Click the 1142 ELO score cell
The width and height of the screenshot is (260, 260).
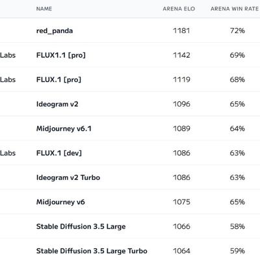click(x=181, y=55)
